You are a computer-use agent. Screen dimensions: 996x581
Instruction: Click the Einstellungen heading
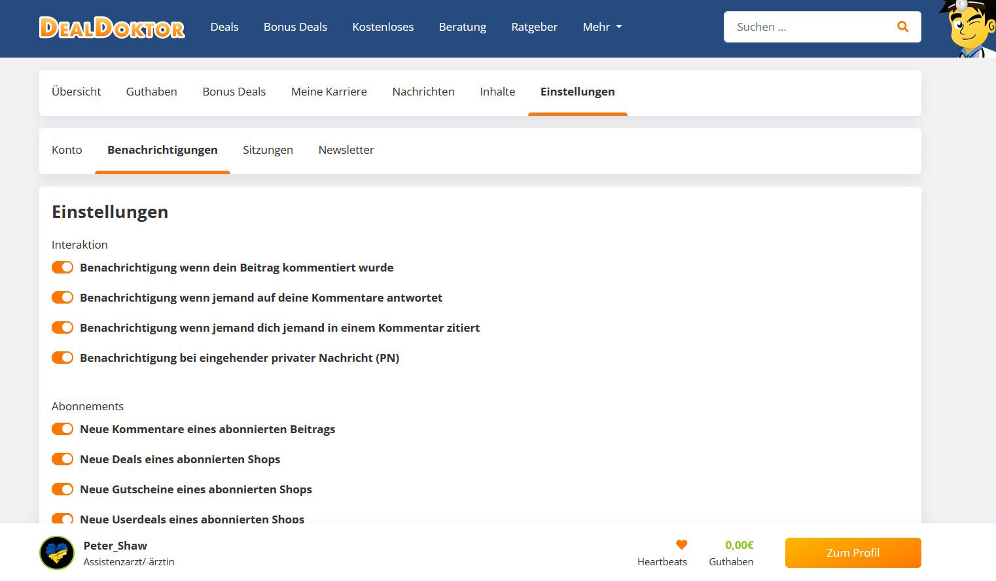pos(110,212)
